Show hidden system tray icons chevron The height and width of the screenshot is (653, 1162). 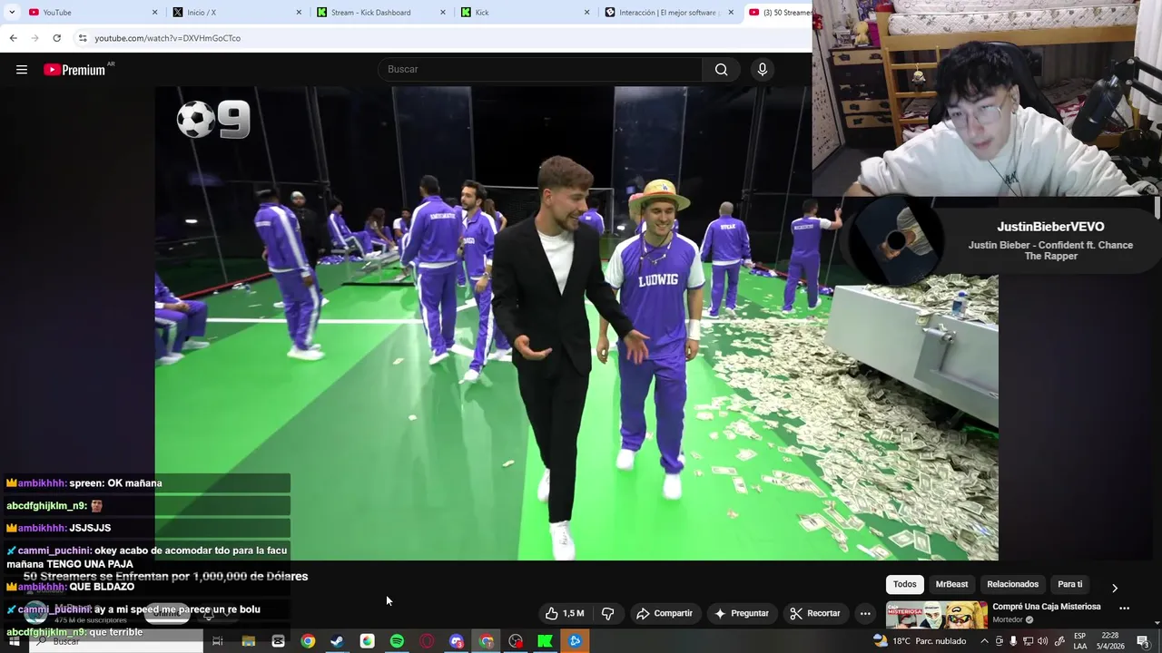click(x=984, y=641)
